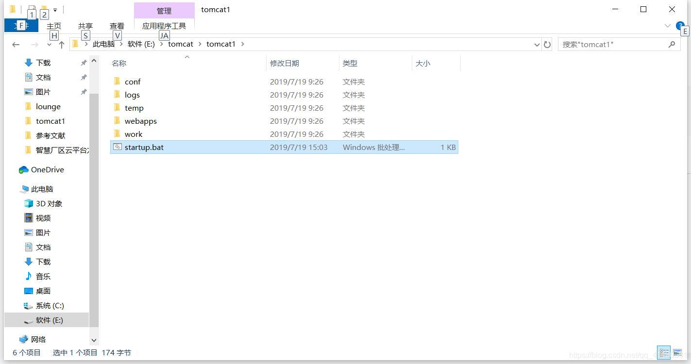The image size is (691, 364).
Task: Click 软件 (E:) in the address bar
Action: pos(141,44)
